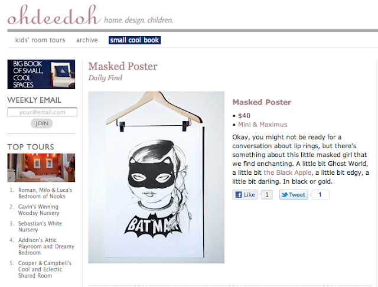
Task: Click the Mini & Maximus link
Action: pyautogui.click(x=263, y=125)
